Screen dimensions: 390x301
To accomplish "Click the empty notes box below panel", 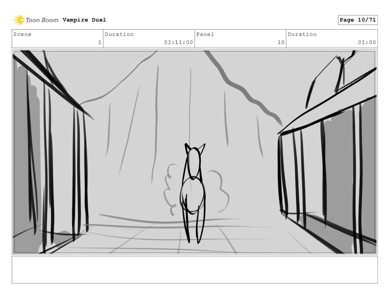I will [195, 270].
